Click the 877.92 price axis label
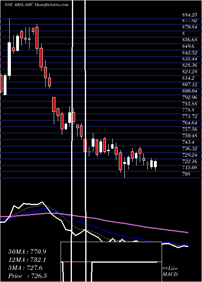 pyautogui.click(x=189, y=21)
